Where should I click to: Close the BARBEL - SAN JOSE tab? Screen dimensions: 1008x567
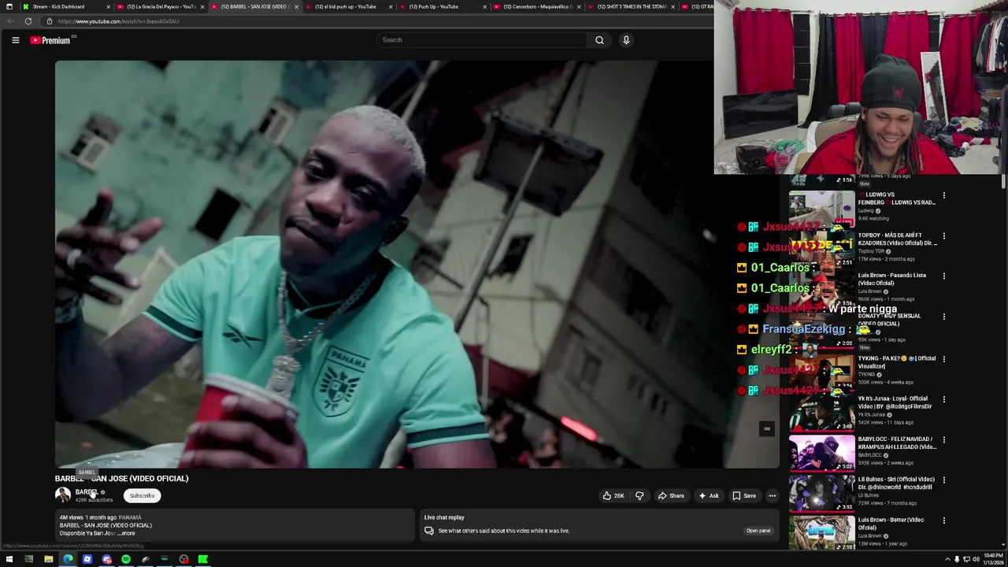point(297,6)
